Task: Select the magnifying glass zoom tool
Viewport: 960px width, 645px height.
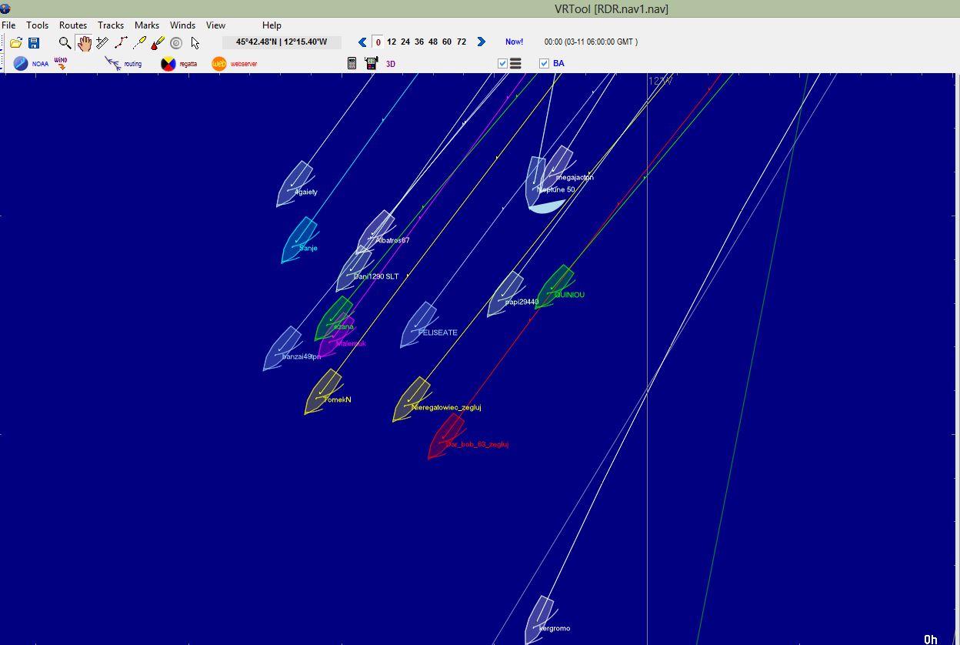Action: pos(65,43)
